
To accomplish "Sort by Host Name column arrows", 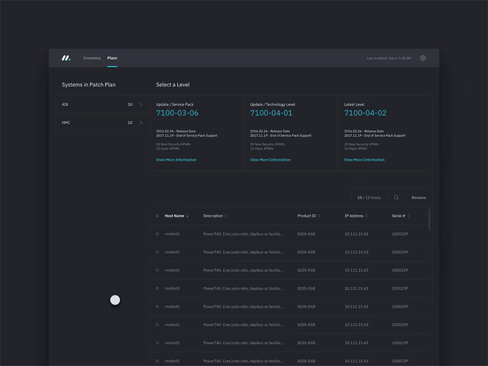I will tap(187, 216).
